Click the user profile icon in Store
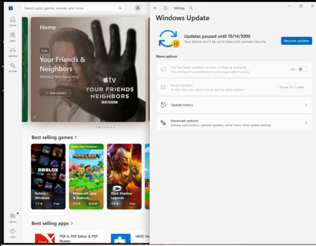The width and height of the screenshot is (316, 246). click(138, 8)
